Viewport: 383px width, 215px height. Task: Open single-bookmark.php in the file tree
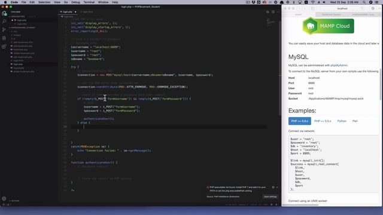tap(24, 72)
